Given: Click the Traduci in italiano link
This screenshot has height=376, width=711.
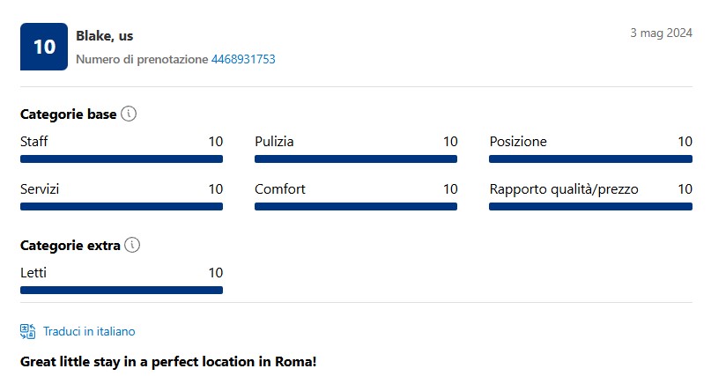Looking at the screenshot, I should (89, 332).
